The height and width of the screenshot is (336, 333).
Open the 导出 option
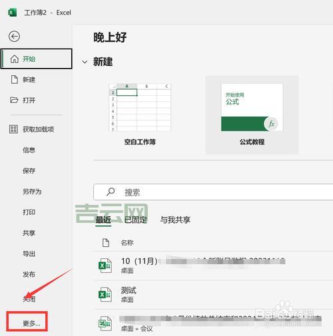coord(29,253)
